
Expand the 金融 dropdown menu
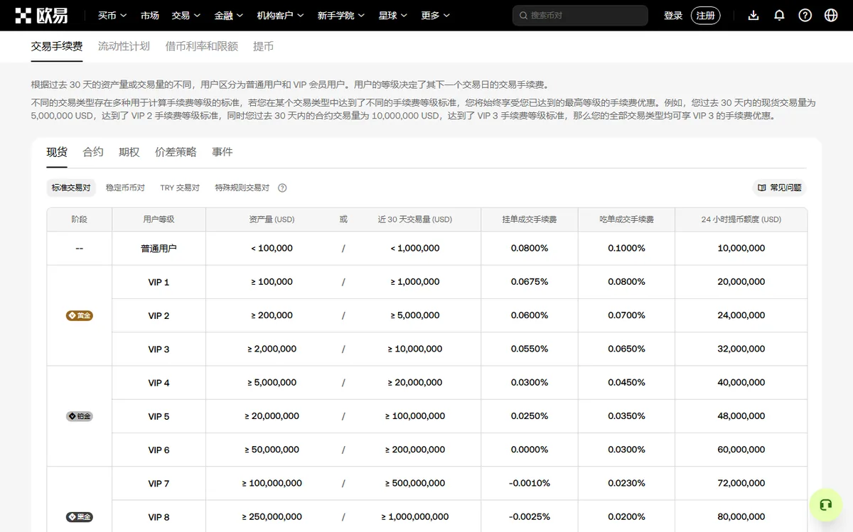pyautogui.click(x=228, y=15)
